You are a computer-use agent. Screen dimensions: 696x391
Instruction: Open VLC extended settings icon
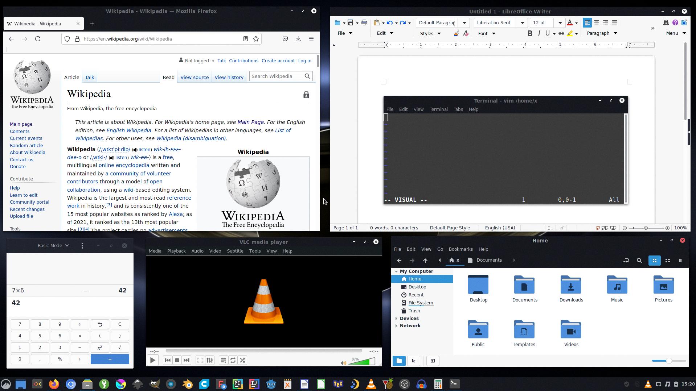click(x=210, y=360)
